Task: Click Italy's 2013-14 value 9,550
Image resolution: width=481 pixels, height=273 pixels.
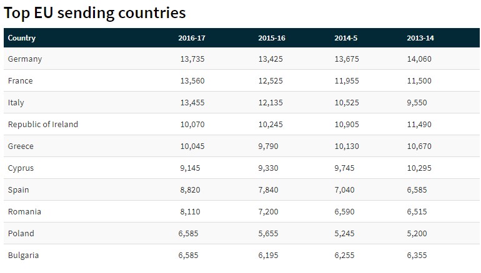Action: [419, 103]
